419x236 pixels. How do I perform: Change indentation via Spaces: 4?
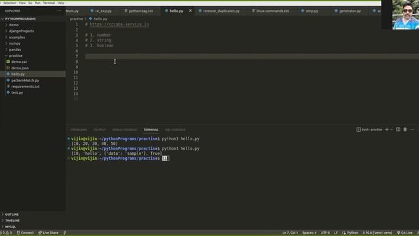(310, 233)
